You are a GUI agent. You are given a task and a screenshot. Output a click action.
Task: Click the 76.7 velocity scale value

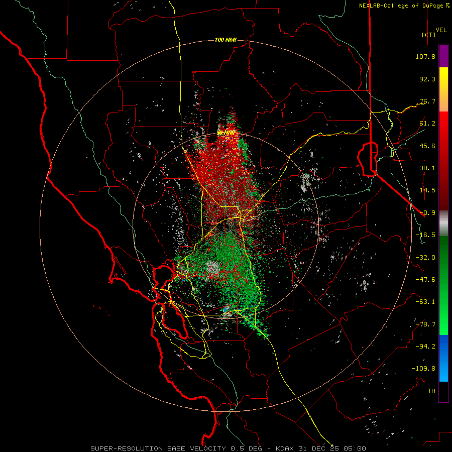(x=427, y=101)
